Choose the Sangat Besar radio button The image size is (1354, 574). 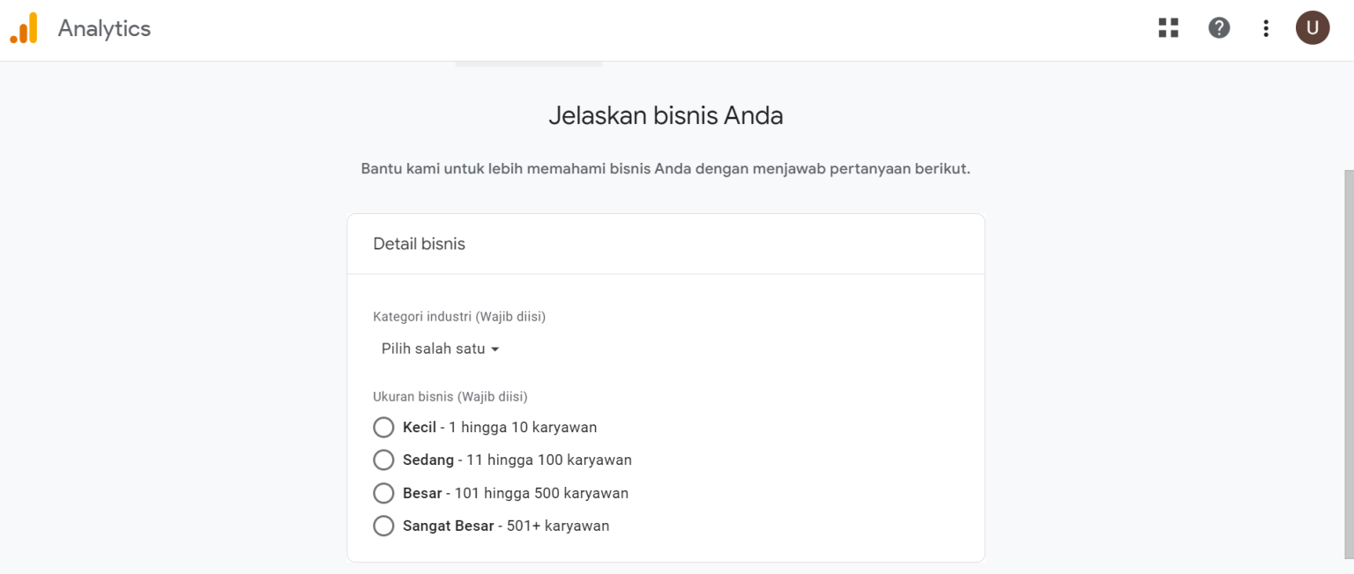click(383, 526)
